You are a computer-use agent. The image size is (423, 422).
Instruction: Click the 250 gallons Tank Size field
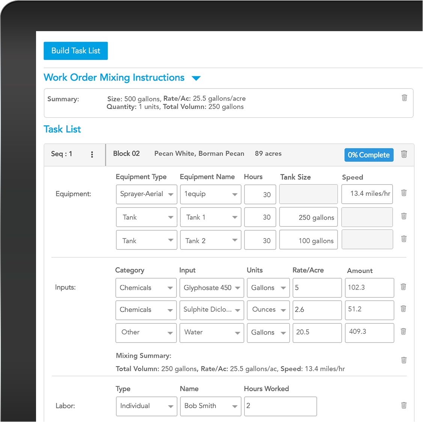309,217
